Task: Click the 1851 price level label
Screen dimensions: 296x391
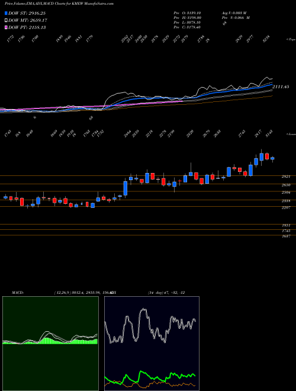Action: coord(286,225)
